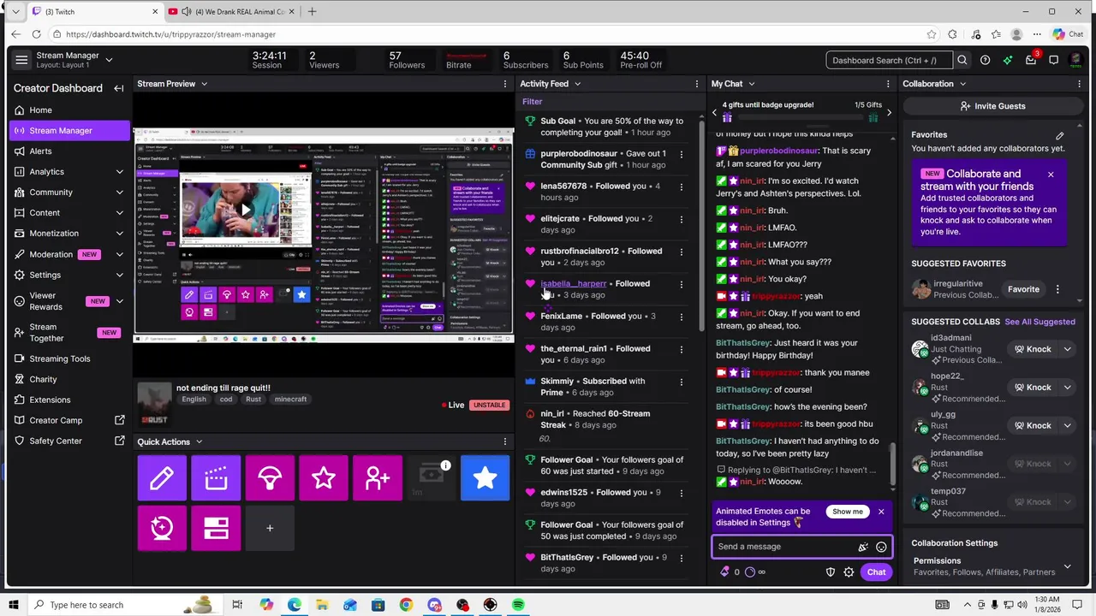Send message with the Chat button

[876, 572]
